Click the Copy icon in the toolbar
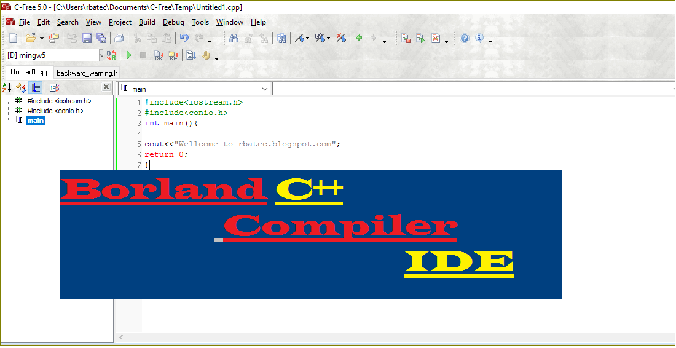This screenshot has width=676, height=348. pyautogui.click(x=152, y=38)
